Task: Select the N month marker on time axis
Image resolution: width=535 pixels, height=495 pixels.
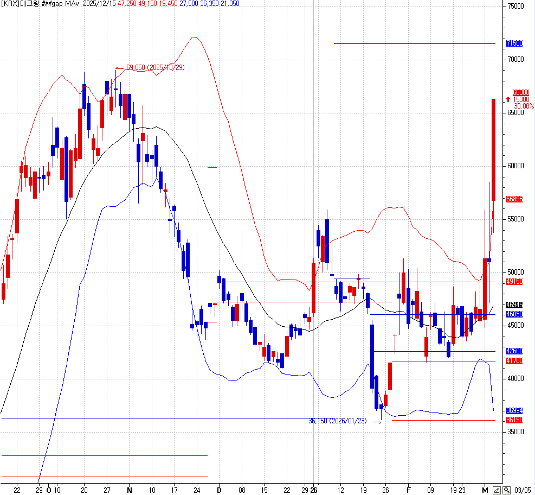Action: click(x=129, y=490)
